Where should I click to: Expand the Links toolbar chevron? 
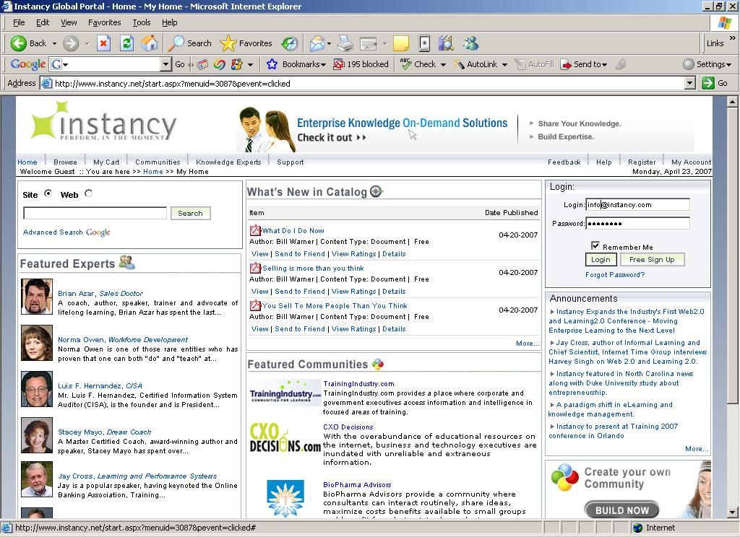733,38
